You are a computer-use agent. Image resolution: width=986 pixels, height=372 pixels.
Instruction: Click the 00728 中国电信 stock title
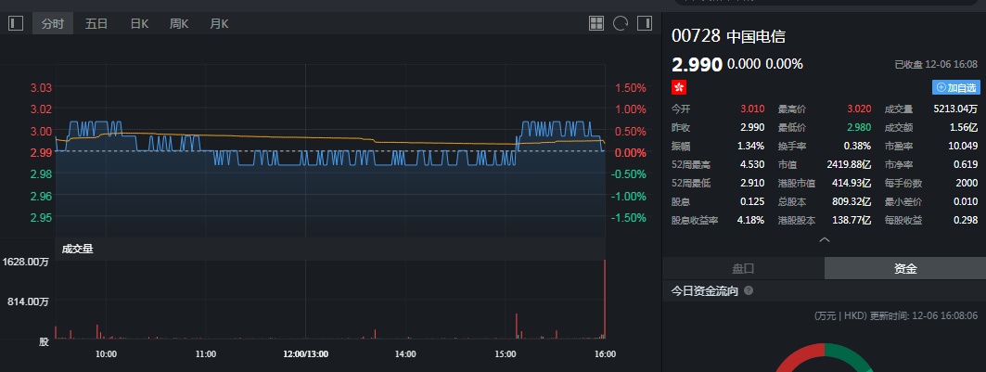point(728,36)
